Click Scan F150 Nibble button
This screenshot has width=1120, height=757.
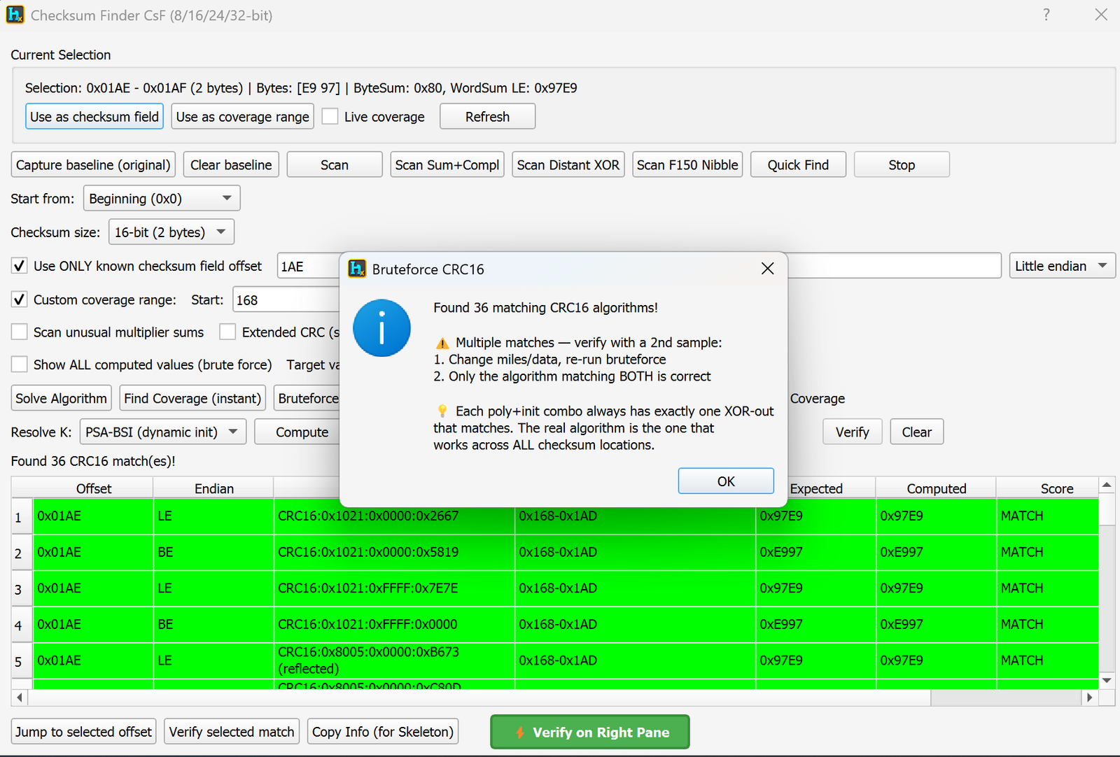[x=687, y=165]
